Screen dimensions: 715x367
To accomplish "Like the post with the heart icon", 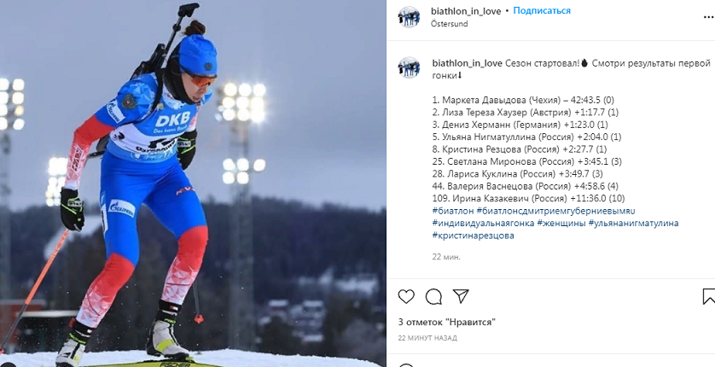I will (x=406, y=297).
